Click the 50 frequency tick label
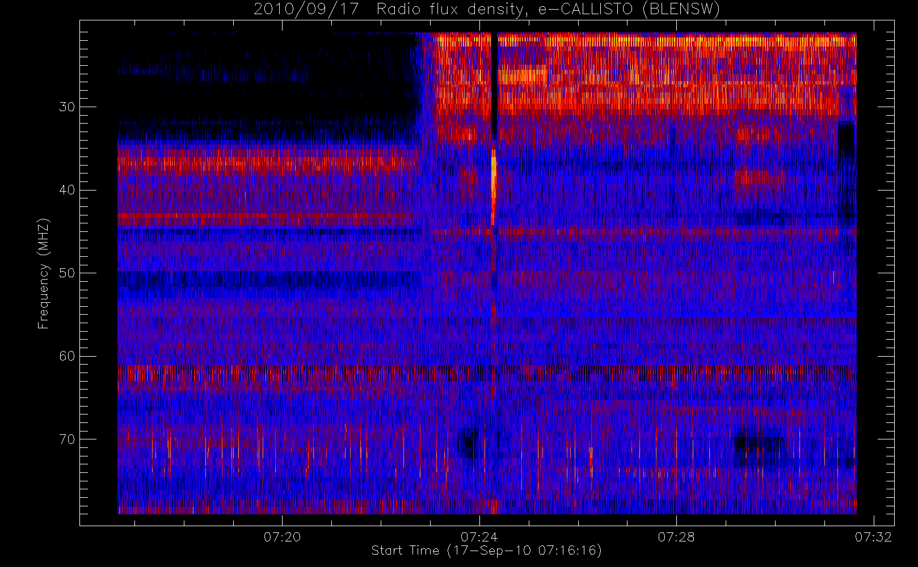This screenshot has width=918, height=567. click(x=67, y=273)
